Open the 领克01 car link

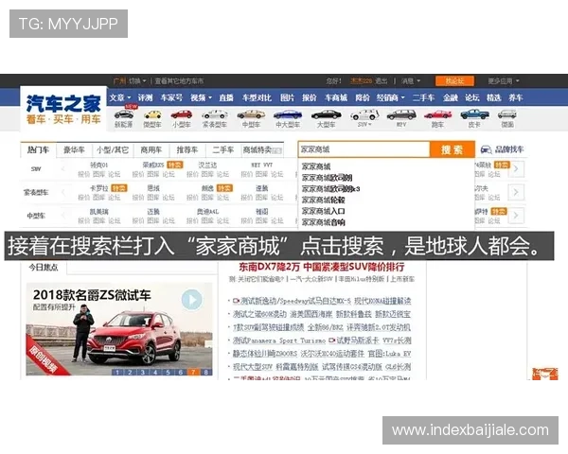pyautogui.click(x=98, y=166)
